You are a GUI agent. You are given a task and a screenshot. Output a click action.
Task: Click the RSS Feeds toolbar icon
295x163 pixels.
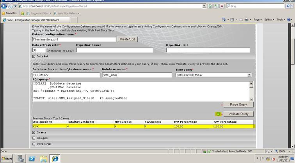(232, 19)
